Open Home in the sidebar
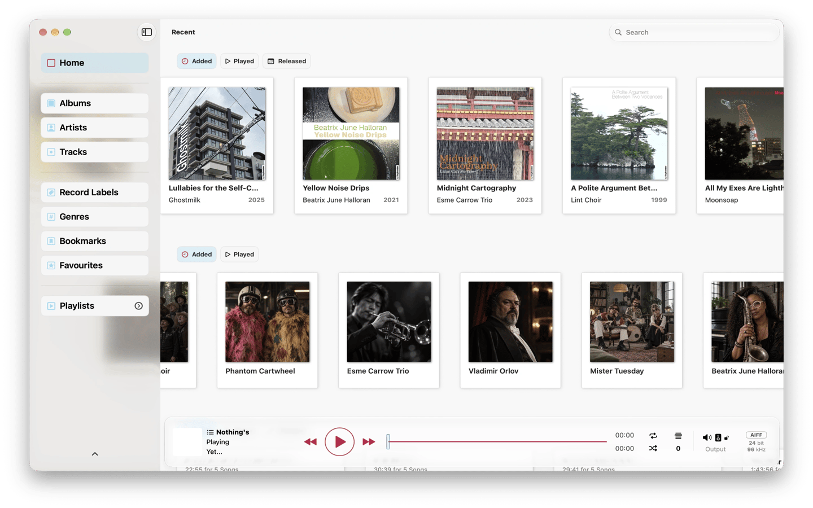The height and width of the screenshot is (508, 813). pyautogui.click(x=95, y=63)
